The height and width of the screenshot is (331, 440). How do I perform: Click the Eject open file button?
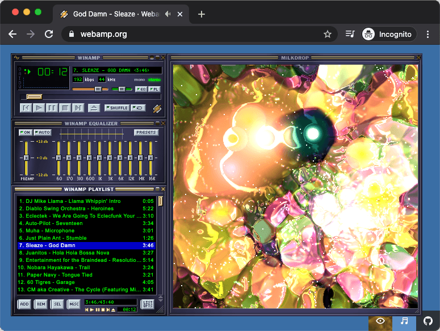pos(94,108)
